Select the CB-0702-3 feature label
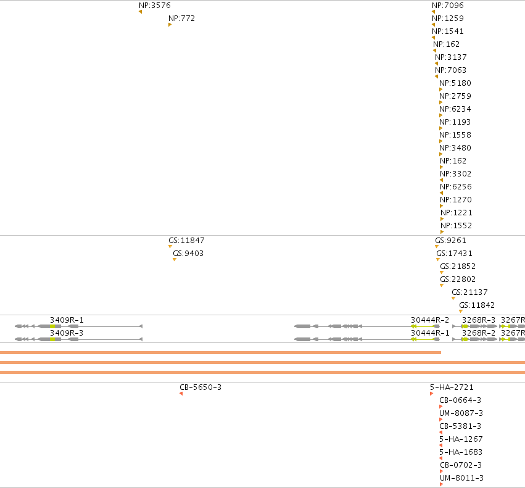Screen dimensions: 525x488 tap(461, 465)
